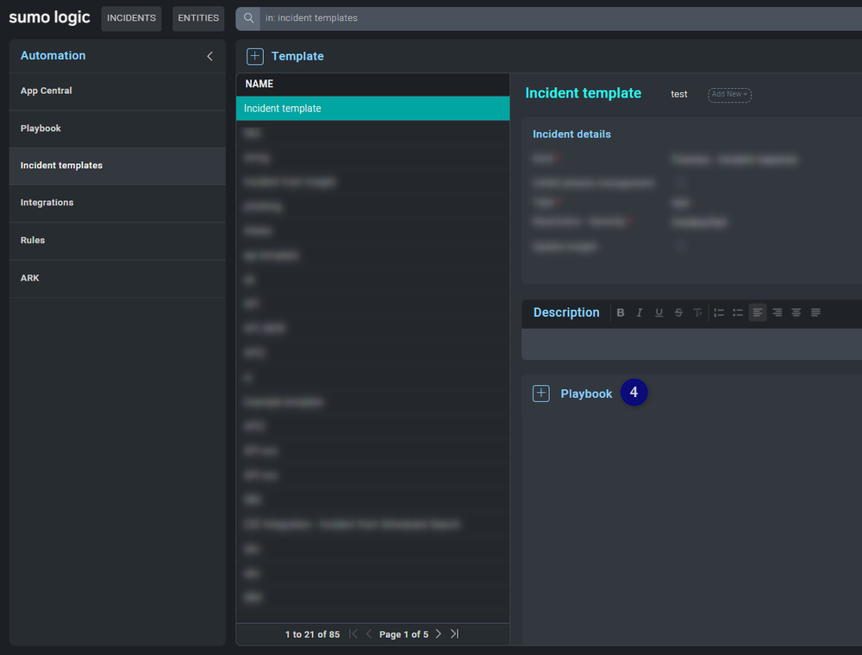Collapse the Automation sidebar with chevron

(x=209, y=56)
